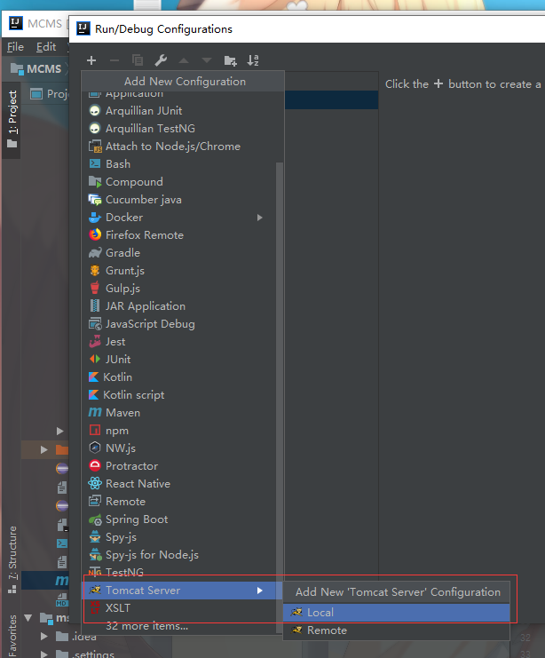This screenshot has height=658, width=545.
Task: Select npm configuration entry
Action: point(179,431)
